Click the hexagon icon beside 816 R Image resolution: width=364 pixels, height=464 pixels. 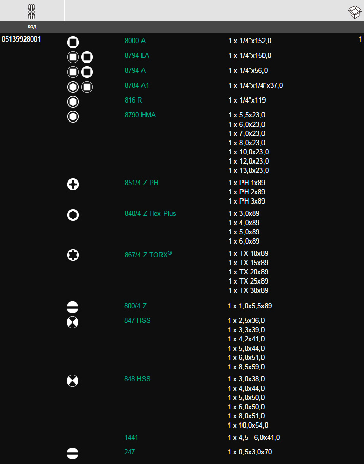(73, 102)
